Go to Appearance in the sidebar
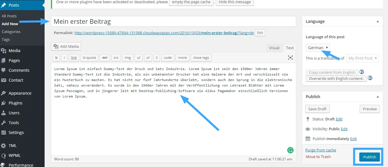Screen dimensions: 388x167 tap(20, 93)
